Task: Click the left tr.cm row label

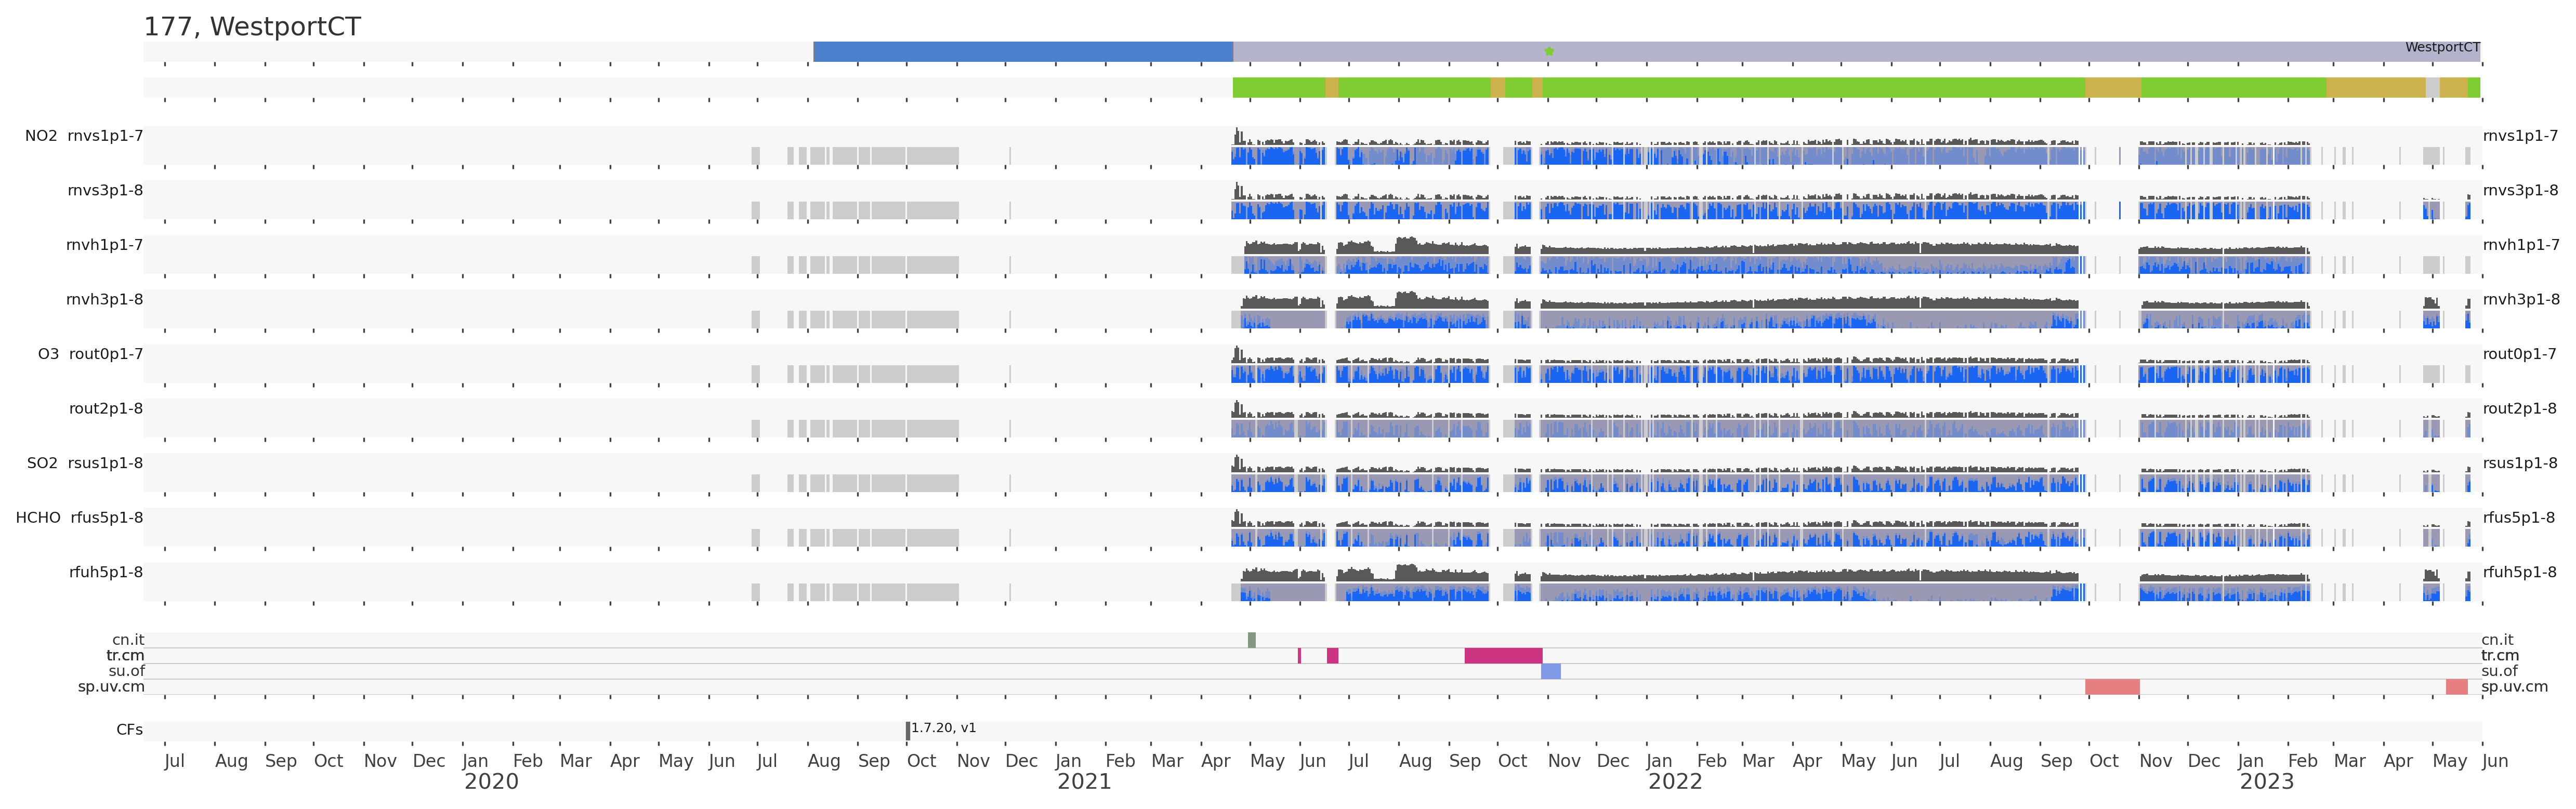Action: pos(125,656)
